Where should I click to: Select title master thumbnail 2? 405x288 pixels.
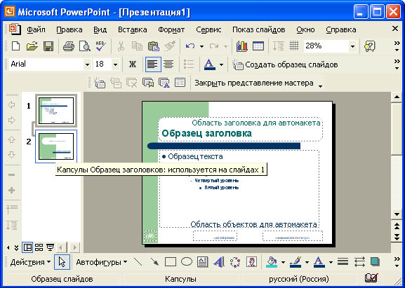[x=56, y=146]
